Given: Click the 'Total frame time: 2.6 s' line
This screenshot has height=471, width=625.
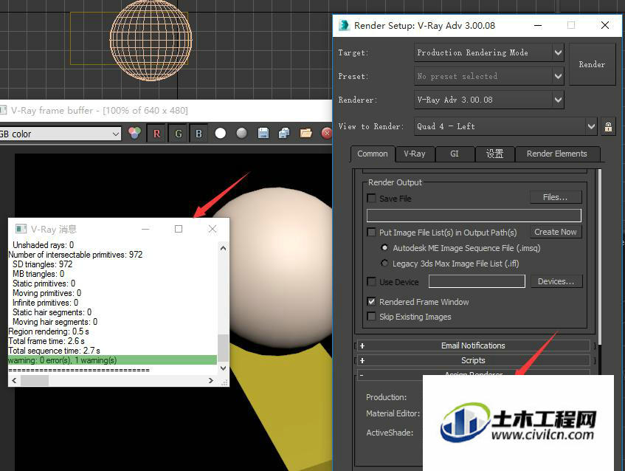Looking at the screenshot, I should [x=46, y=341].
